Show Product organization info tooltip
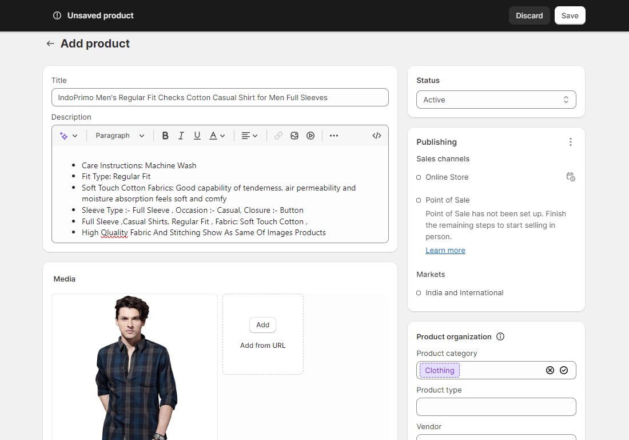The height and width of the screenshot is (440, 629). coord(500,337)
